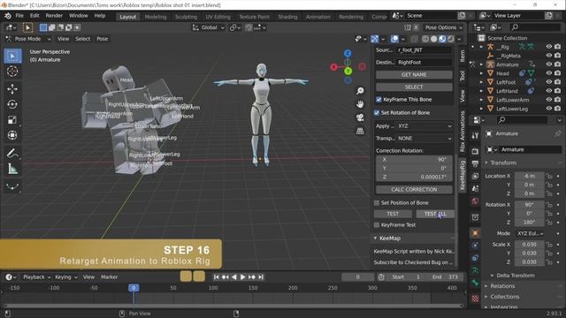Toggle Set Rotation of Bone checkbox
566x318 pixels.
(377, 113)
